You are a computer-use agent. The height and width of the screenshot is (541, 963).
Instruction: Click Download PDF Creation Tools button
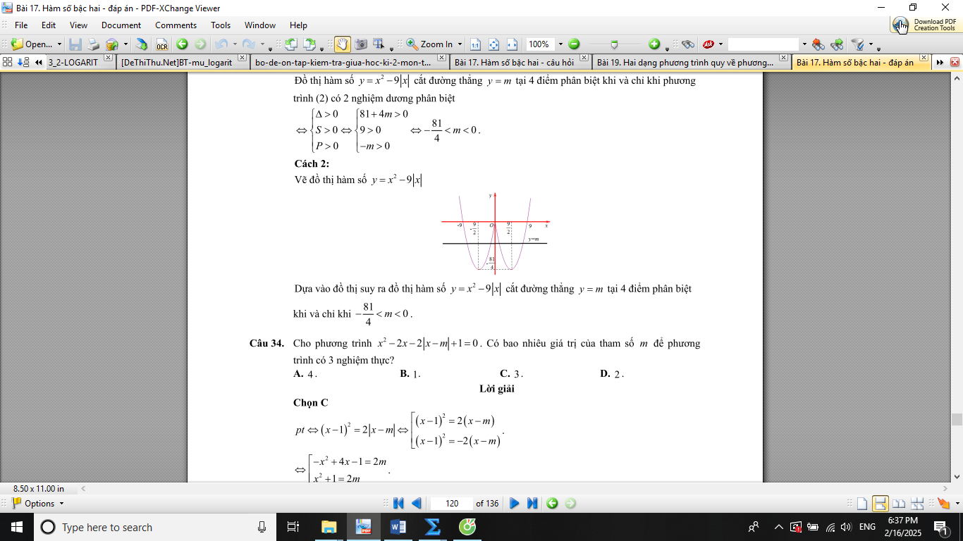[924, 25]
